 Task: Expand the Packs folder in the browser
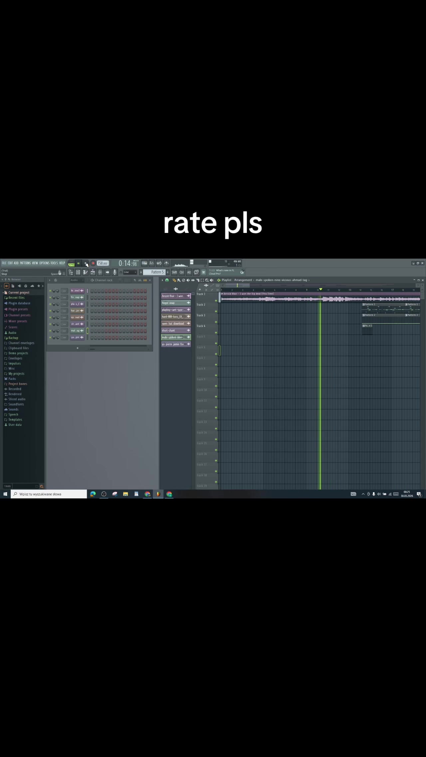pos(12,379)
